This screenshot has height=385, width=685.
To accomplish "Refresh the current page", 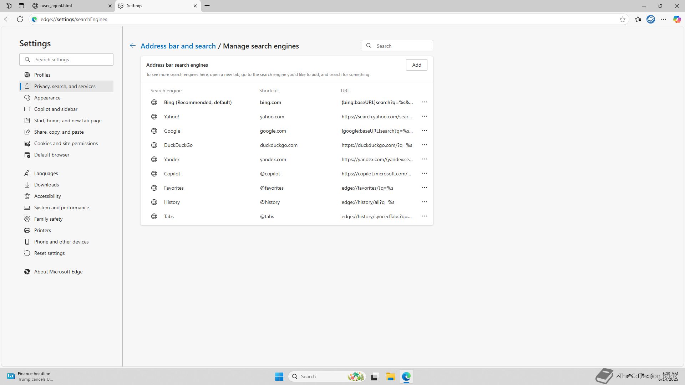I will (20, 19).
